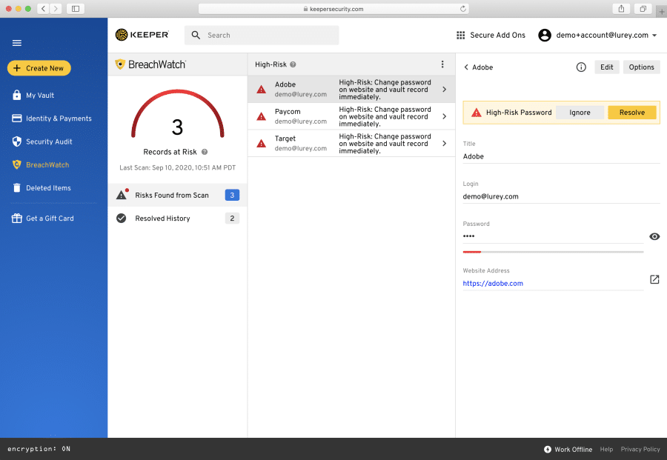Open the Secure Add Ons grid icon

[461, 36]
